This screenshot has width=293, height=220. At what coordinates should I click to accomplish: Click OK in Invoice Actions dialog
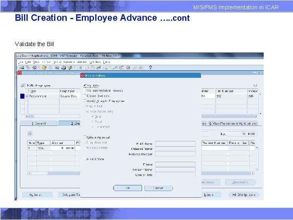coord(128,188)
